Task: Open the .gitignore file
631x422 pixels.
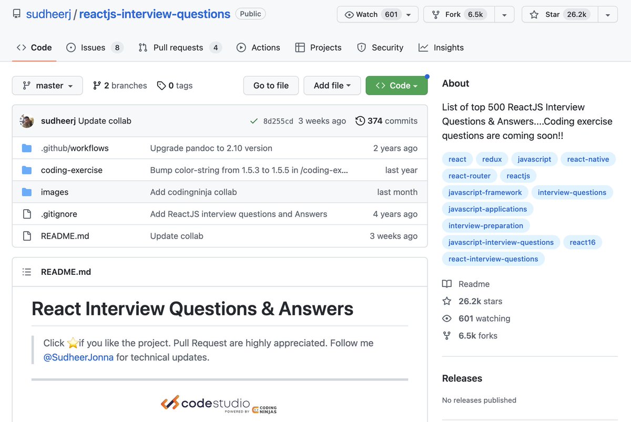Action: [x=59, y=214]
